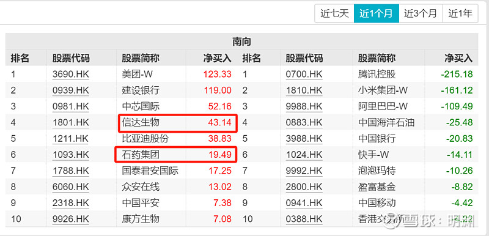Click the net buy value 52.16
This screenshot has width=489, height=236.
pos(220,106)
